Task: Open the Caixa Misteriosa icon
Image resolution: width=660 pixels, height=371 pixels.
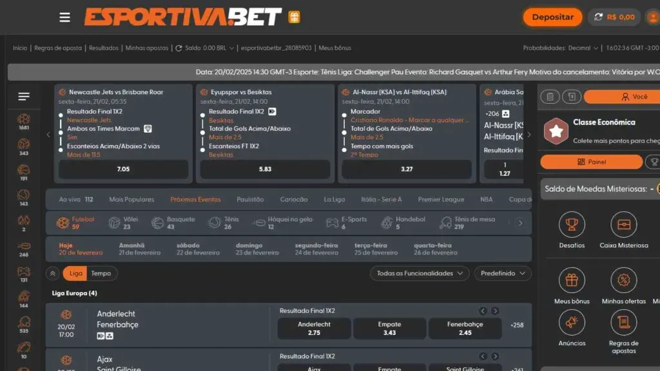Action: click(623, 225)
